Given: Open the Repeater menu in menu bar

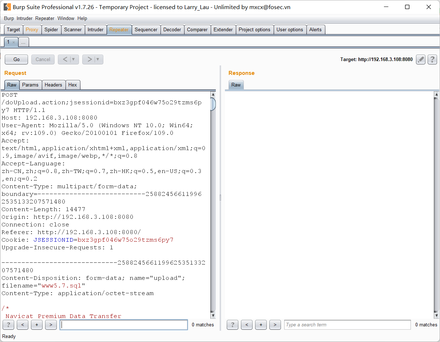Looking at the screenshot, I should 45,18.
